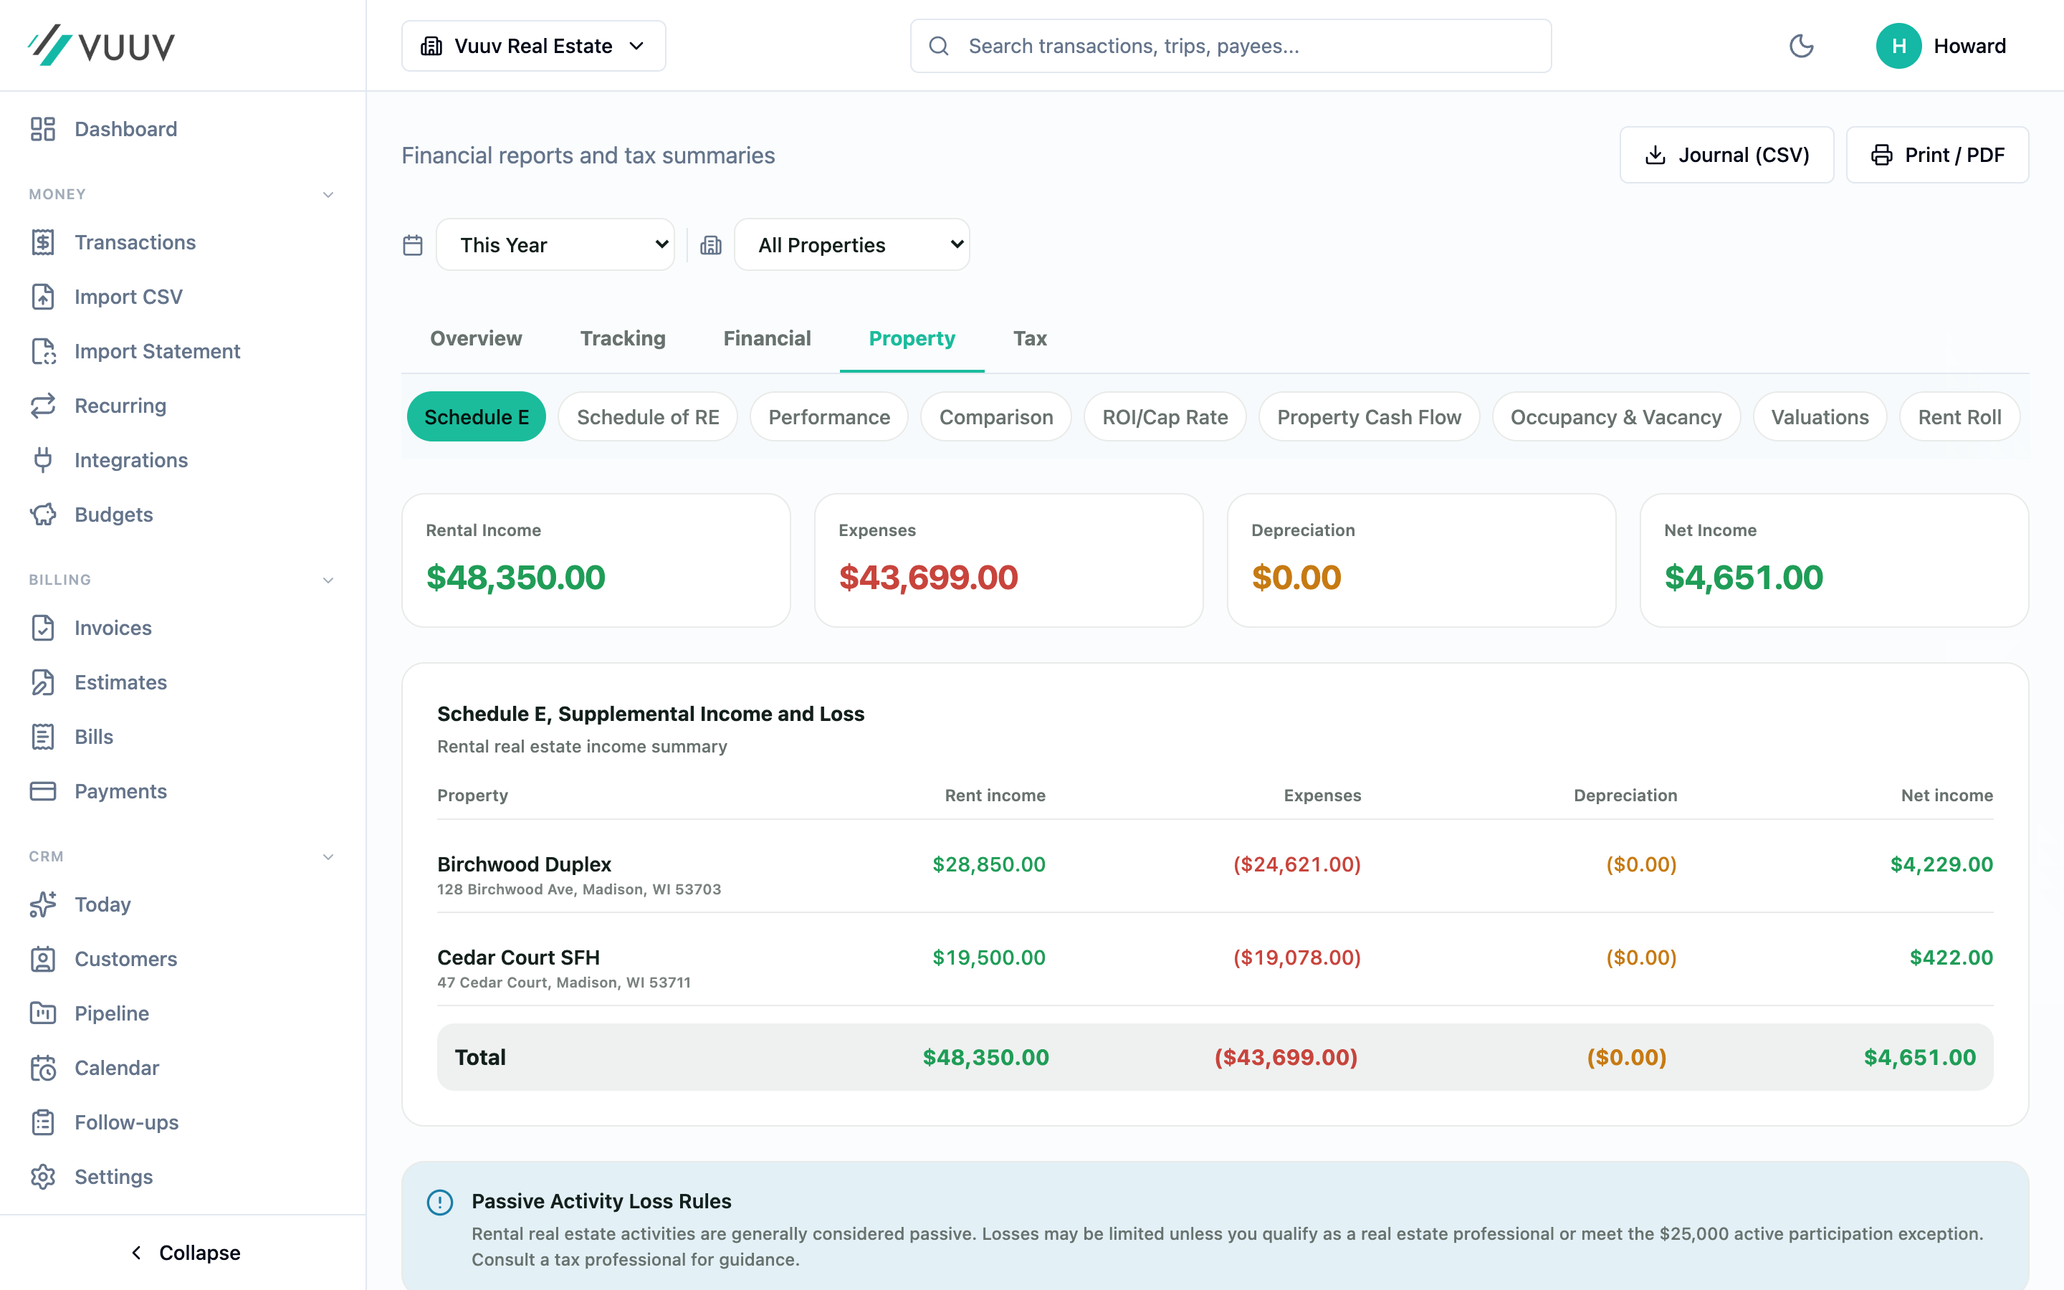This screenshot has width=2064, height=1290.
Task: Open the Schedule of RE report
Action: tap(647, 417)
